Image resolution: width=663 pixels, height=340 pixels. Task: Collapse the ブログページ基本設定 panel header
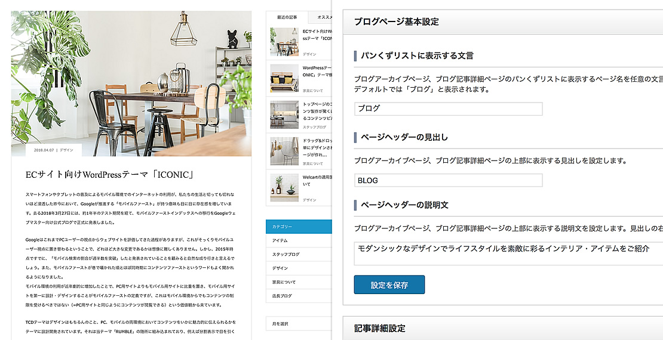click(503, 22)
